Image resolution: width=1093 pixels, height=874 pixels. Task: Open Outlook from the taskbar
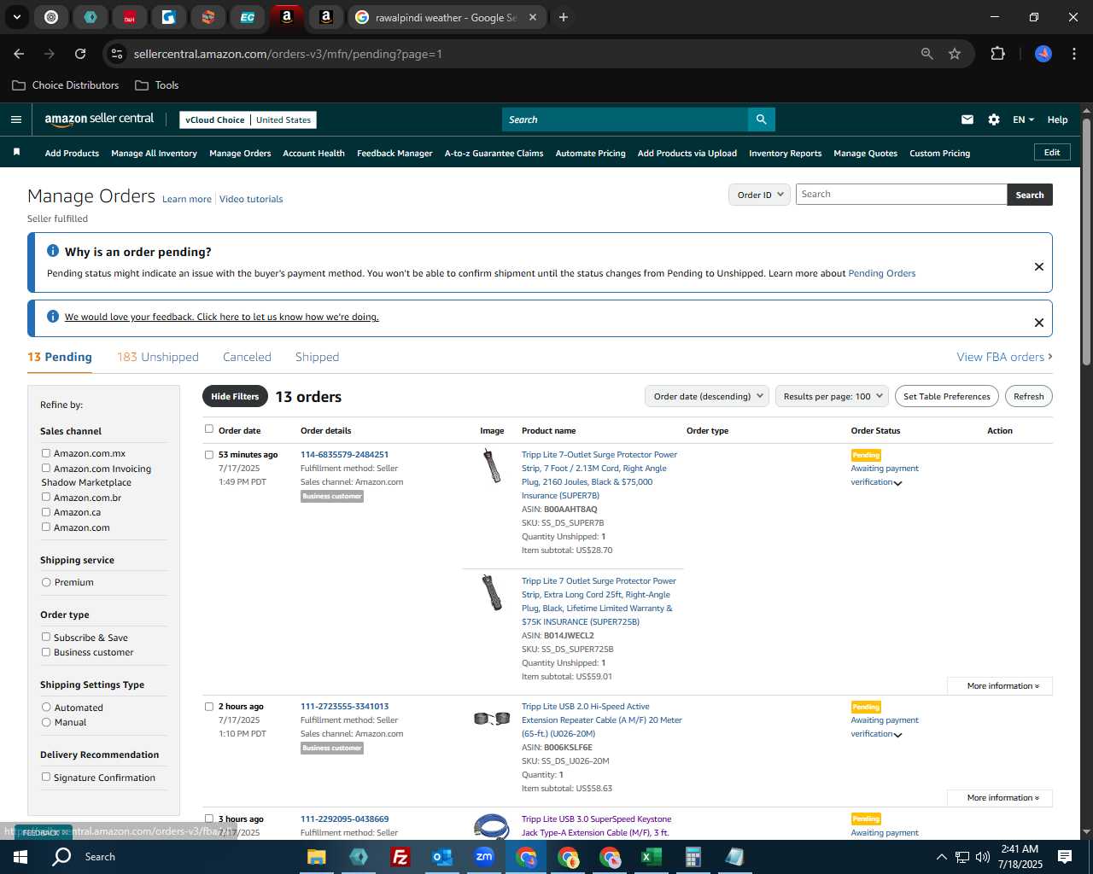[x=441, y=857]
